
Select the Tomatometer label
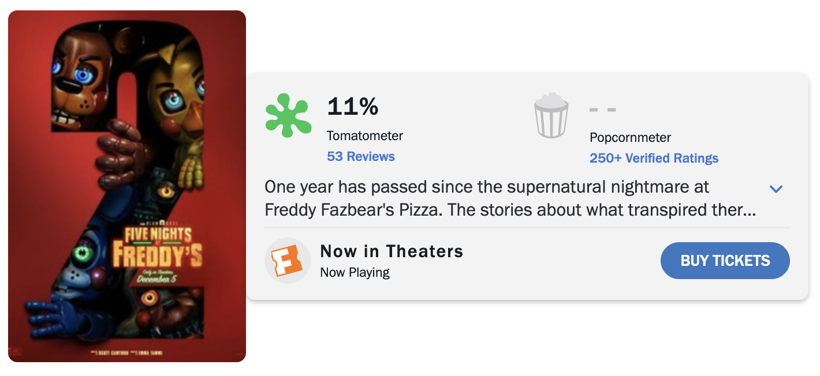click(365, 136)
